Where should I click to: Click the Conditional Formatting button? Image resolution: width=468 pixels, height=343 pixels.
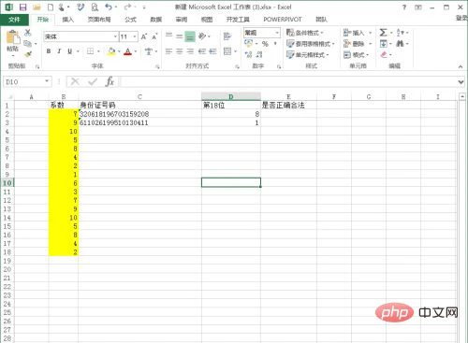(305, 33)
